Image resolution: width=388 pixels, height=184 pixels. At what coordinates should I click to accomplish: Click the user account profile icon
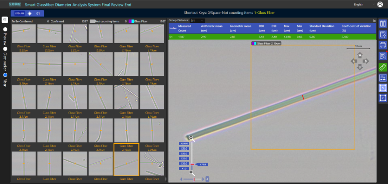(380, 5)
